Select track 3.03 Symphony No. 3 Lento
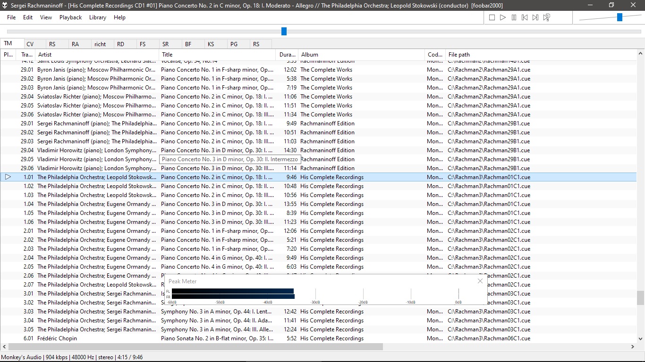The width and height of the screenshot is (645, 362). [318, 312]
